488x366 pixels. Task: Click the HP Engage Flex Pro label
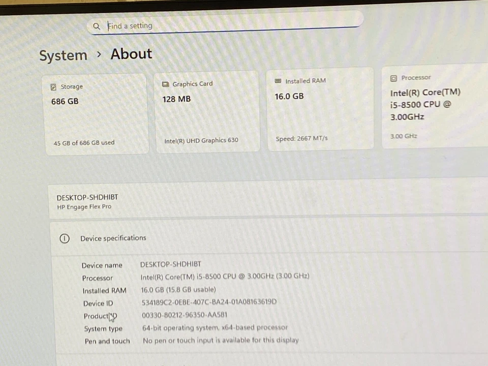coord(84,206)
